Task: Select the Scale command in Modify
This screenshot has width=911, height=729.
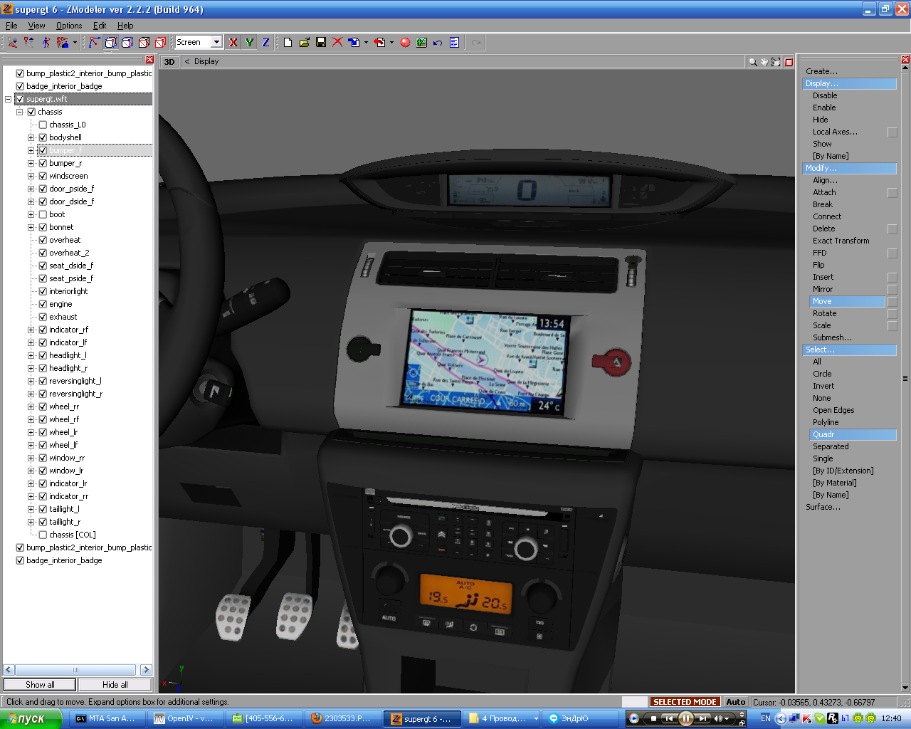Action: pyautogui.click(x=822, y=325)
